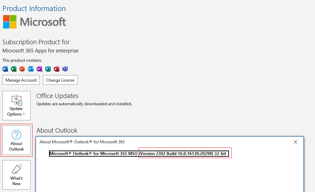Open About Outlook information button
Viewport: 315px width, 192px height.
tap(16, 140)
